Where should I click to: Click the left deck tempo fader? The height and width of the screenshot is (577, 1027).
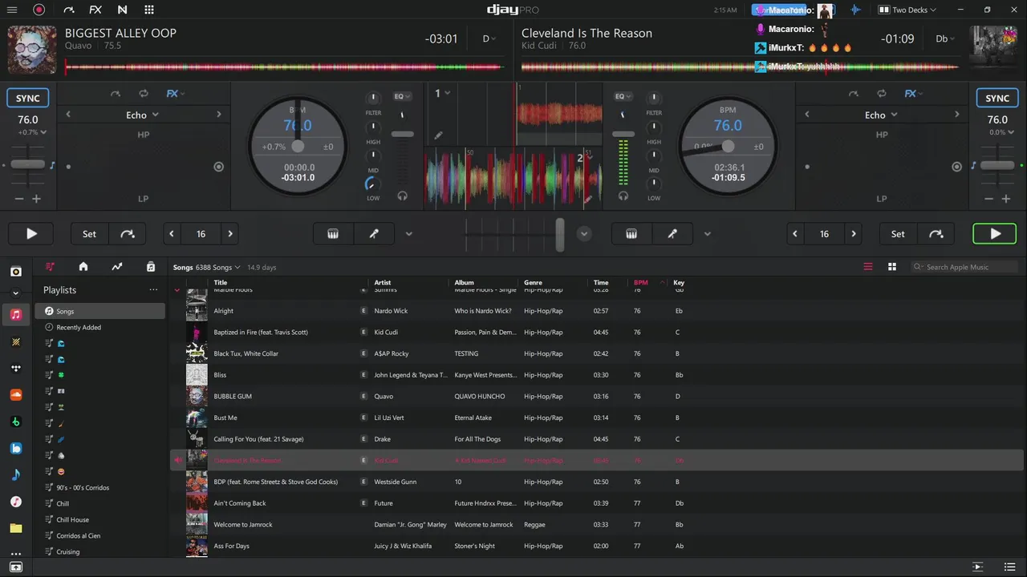click(28, 164)
